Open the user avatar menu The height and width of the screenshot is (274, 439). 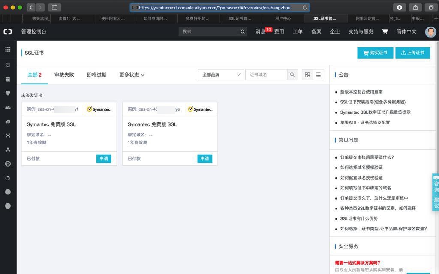click(430, 32)
